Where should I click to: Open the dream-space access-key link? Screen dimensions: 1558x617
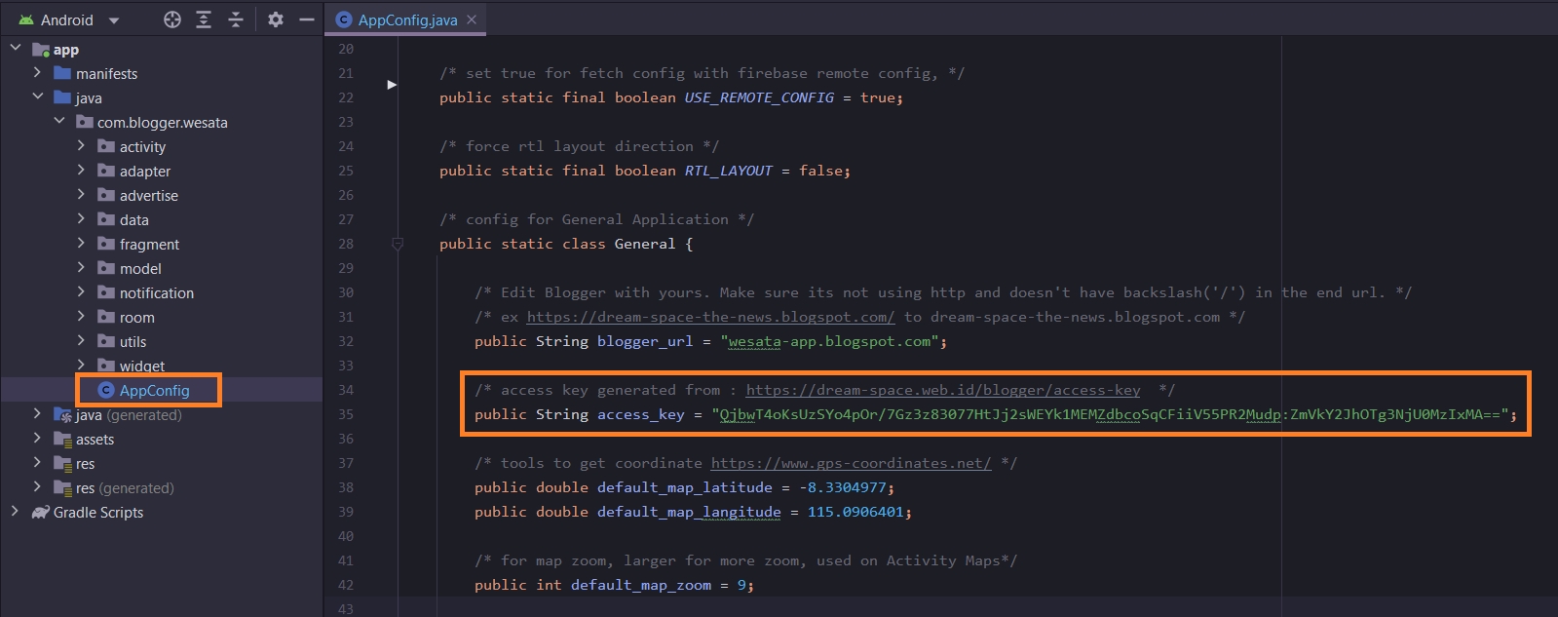(x=942, y=390)
